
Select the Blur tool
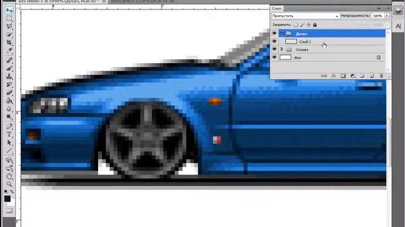[x=9, y=108]
